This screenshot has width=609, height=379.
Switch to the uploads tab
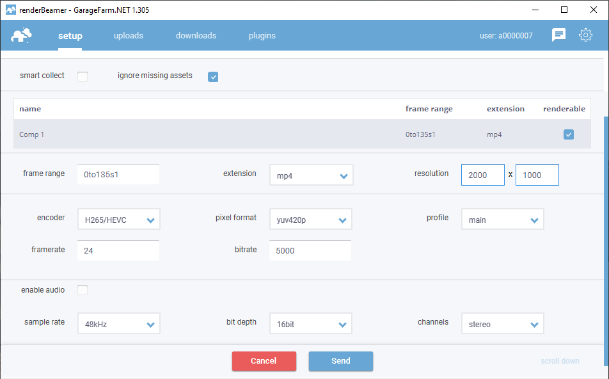coord(129,36)
